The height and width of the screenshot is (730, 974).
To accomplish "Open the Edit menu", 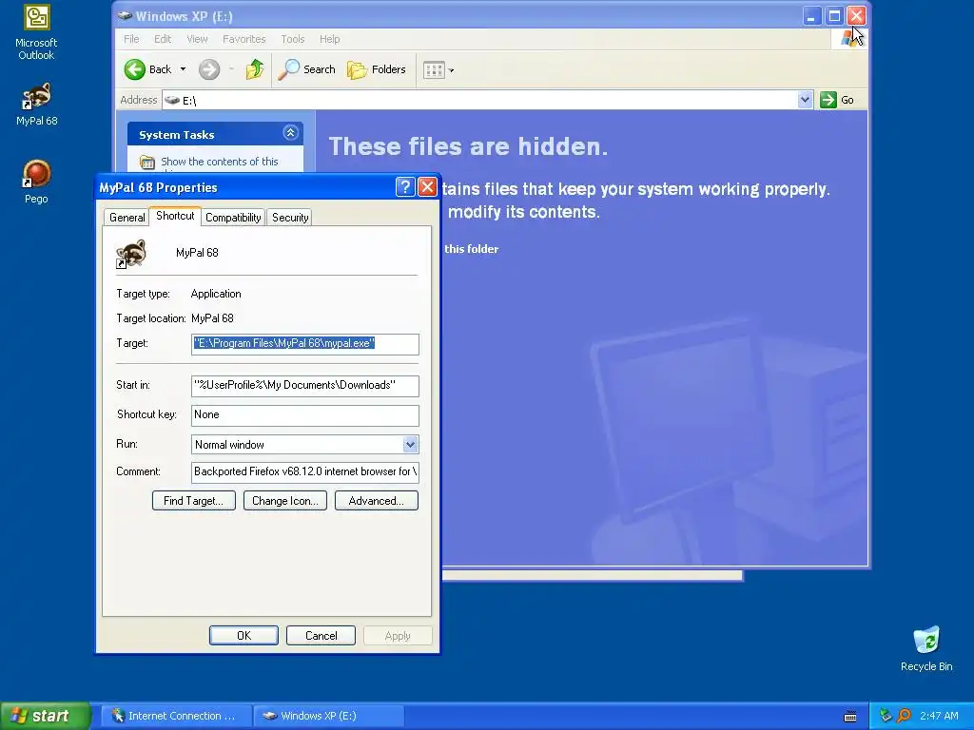I will tap(163, 39).
